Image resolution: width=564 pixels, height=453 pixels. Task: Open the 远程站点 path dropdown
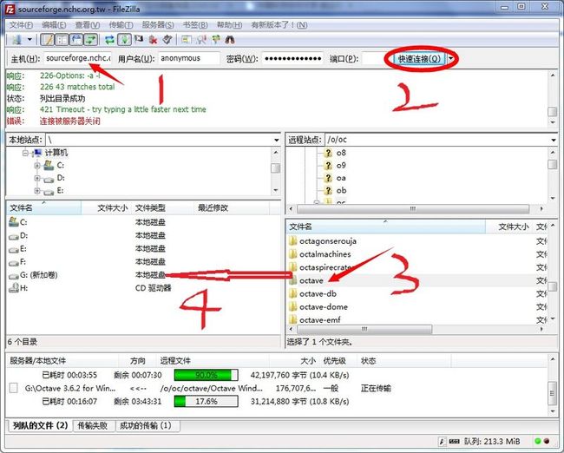554,140
